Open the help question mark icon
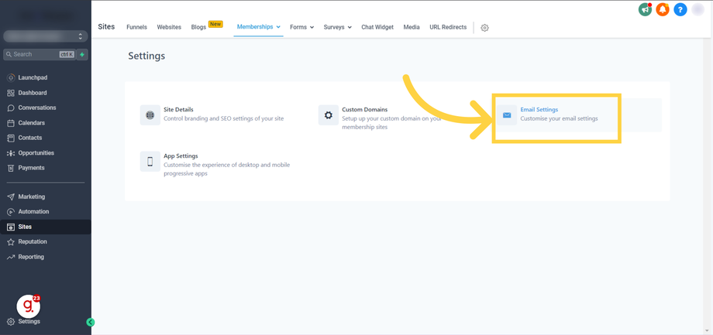 click(x=680, y=9)
